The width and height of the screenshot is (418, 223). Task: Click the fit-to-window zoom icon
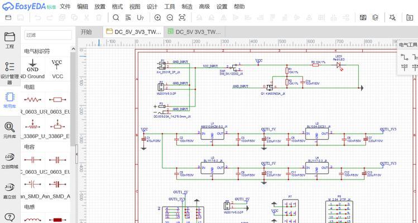[x=182, y=18]
